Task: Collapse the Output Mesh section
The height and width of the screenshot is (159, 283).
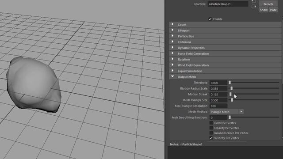Action: (x=225, y=76)
